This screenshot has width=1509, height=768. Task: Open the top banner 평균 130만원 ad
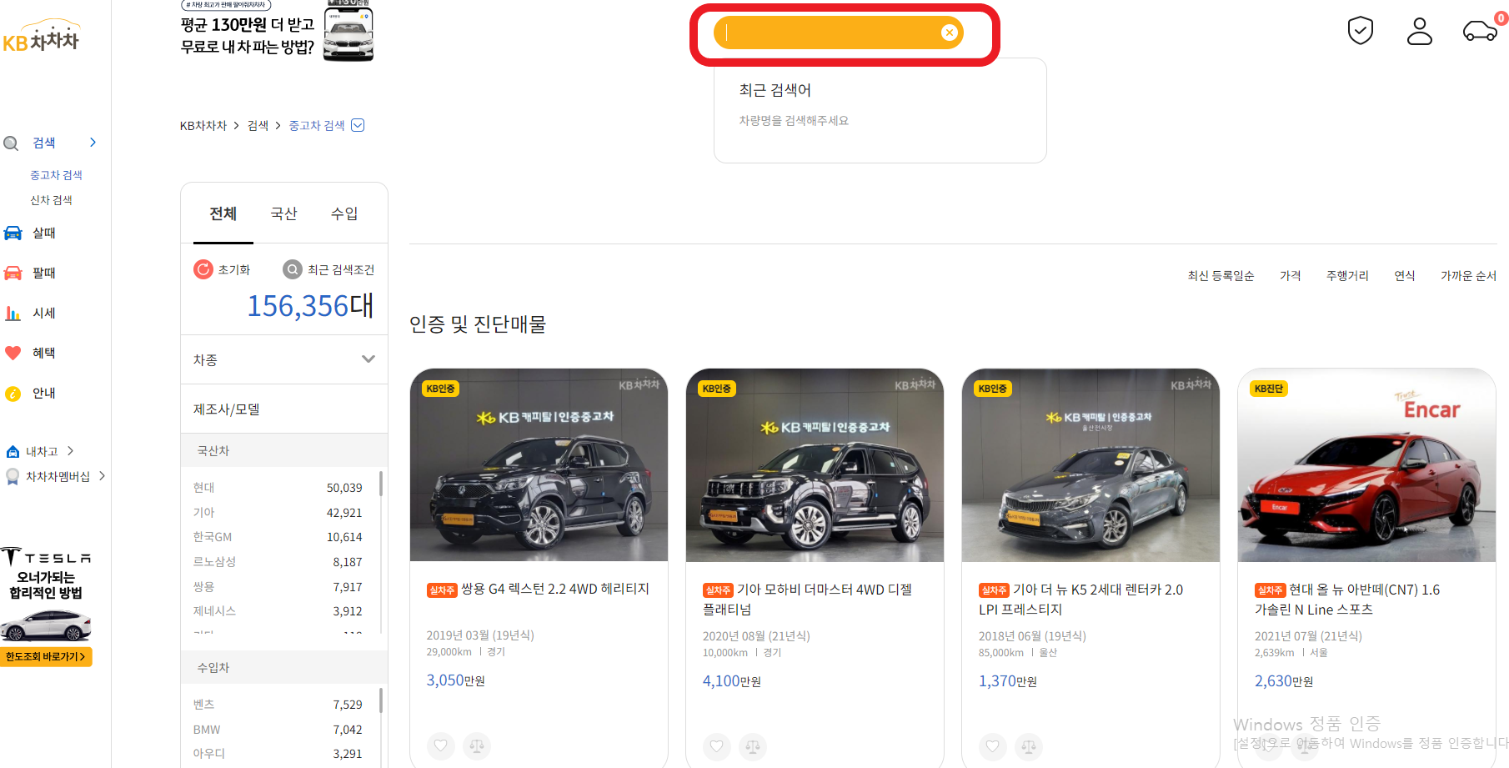click(277, 31)
